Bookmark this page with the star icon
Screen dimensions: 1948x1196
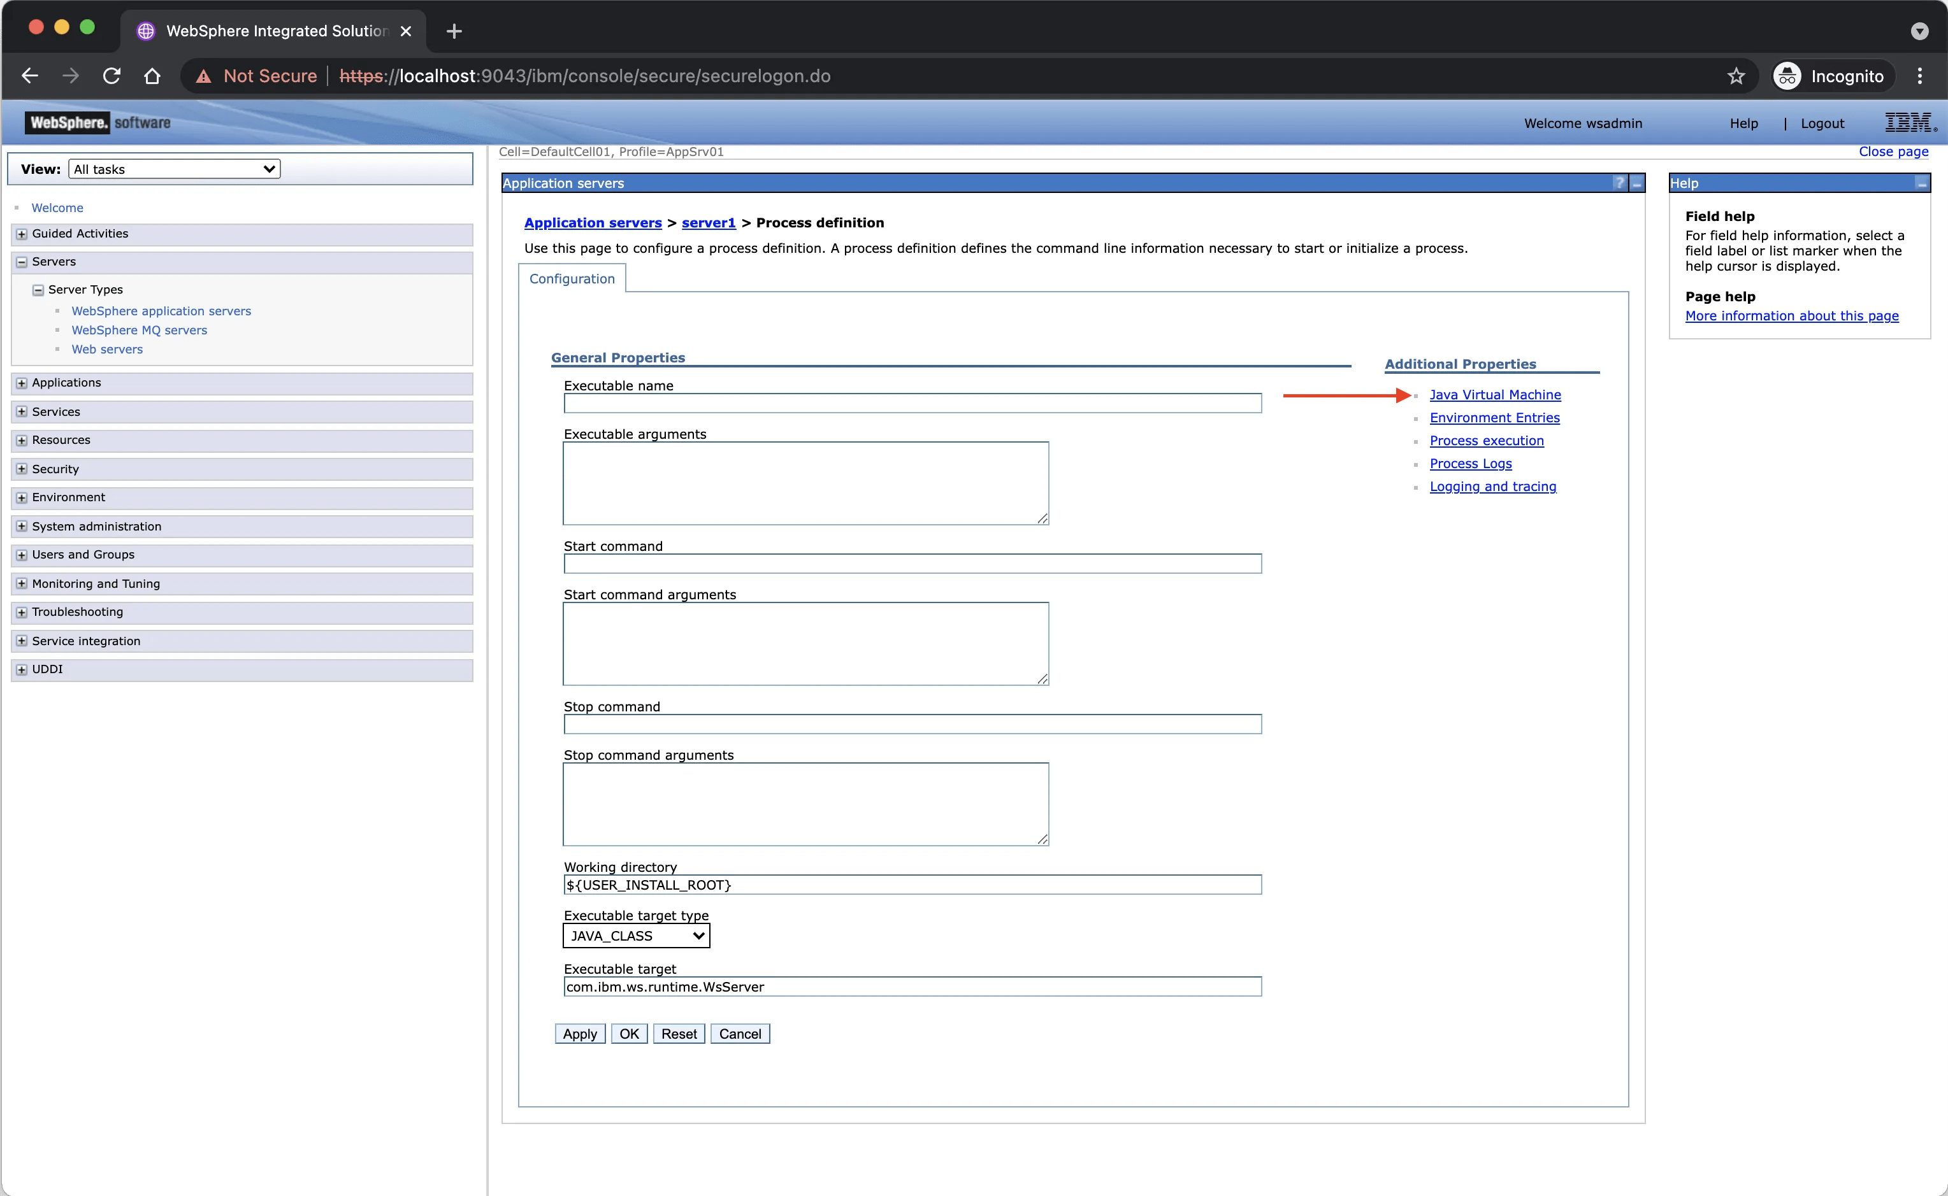tap(1736, 76)
